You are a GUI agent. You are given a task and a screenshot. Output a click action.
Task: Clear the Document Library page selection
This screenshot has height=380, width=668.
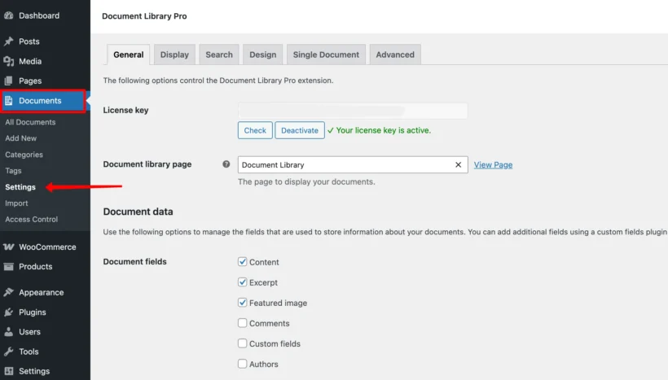coord(458,164)
